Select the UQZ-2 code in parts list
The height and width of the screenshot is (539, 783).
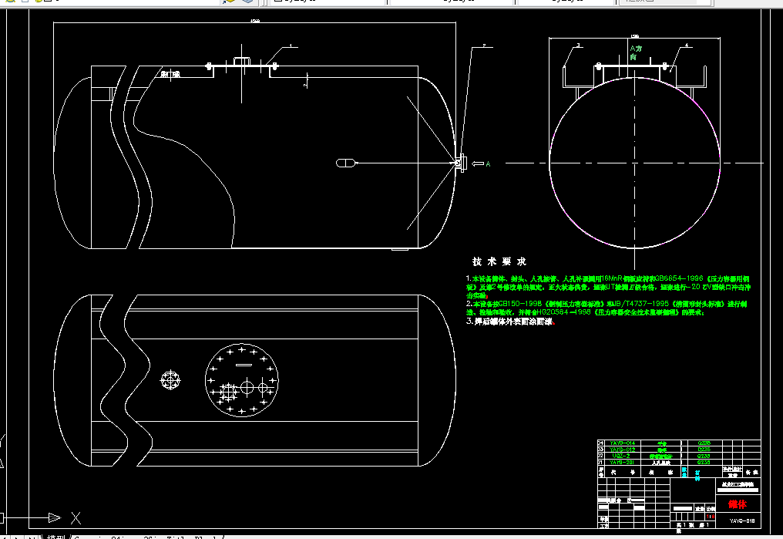pos(621,456)
